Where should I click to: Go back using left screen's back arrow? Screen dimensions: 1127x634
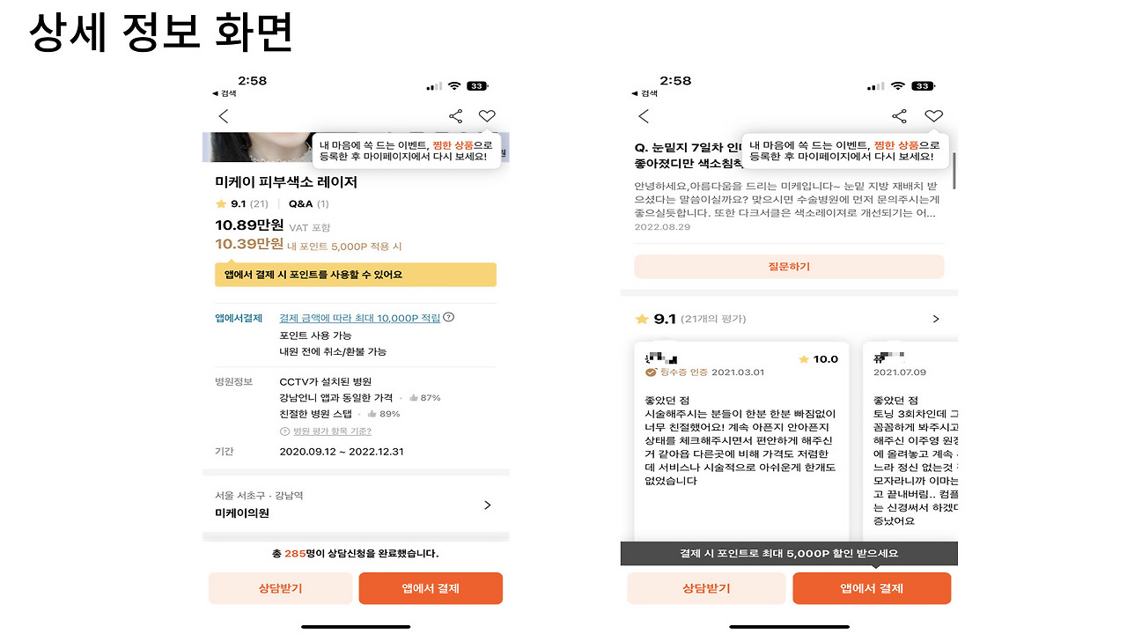point(224,116)
